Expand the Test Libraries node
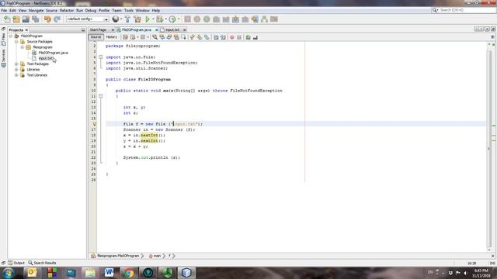 [16, 75]
